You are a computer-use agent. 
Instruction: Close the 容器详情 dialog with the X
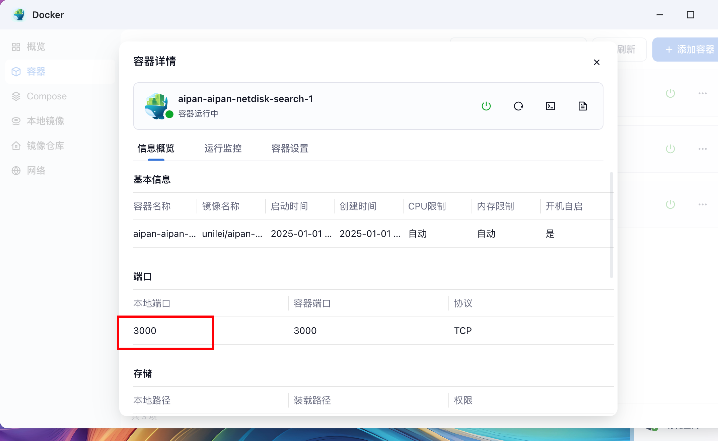(x=596, y=62)
